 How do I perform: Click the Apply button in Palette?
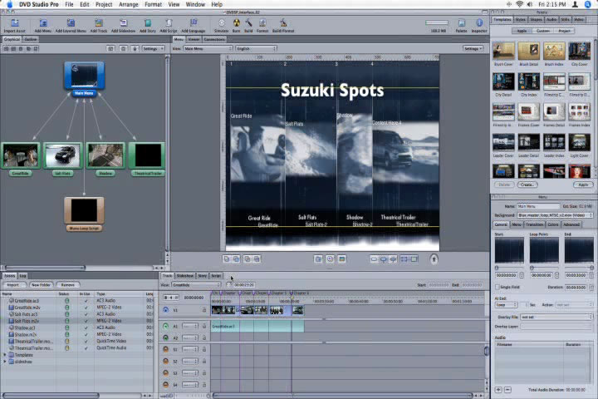click(583, 185)
